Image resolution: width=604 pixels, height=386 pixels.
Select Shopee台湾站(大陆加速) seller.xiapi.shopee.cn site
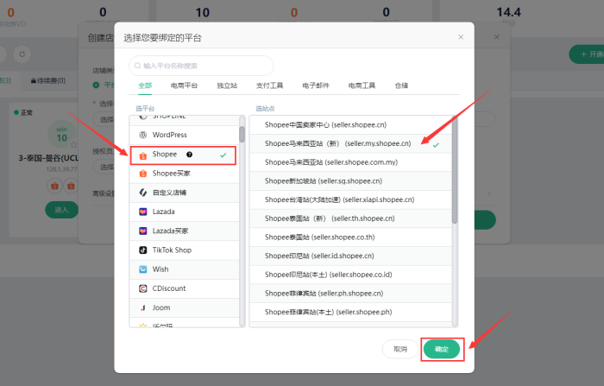click(x=350, y=199)
